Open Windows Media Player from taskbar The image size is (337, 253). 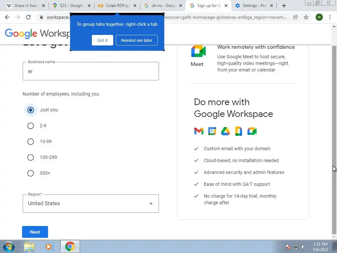click(49, 246)
